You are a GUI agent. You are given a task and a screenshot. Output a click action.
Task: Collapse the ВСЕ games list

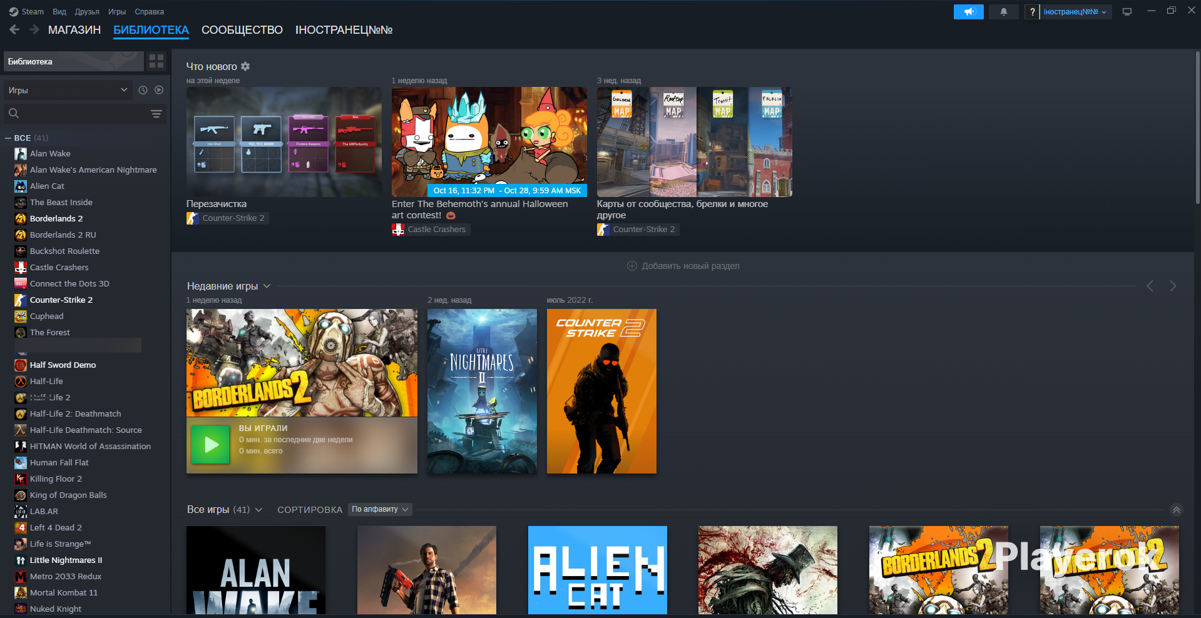coord(8,138)
